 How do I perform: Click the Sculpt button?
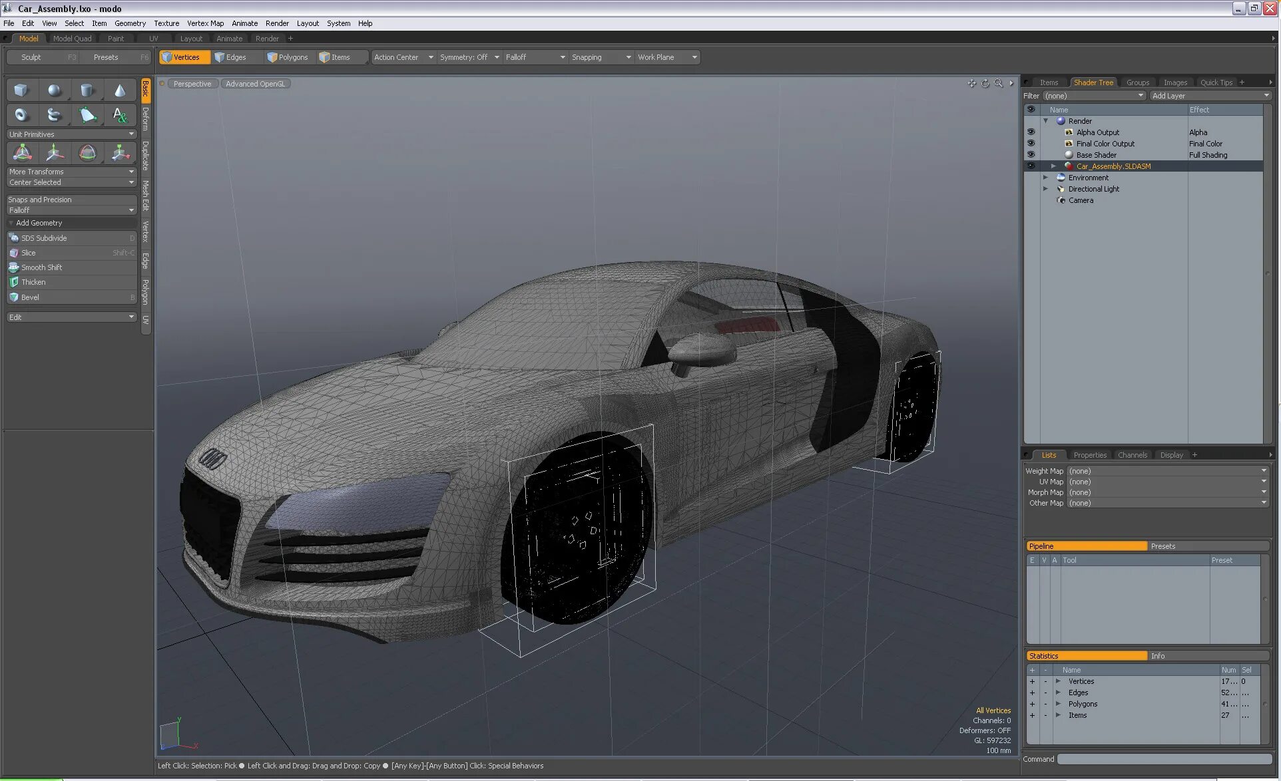pos(43,57)
